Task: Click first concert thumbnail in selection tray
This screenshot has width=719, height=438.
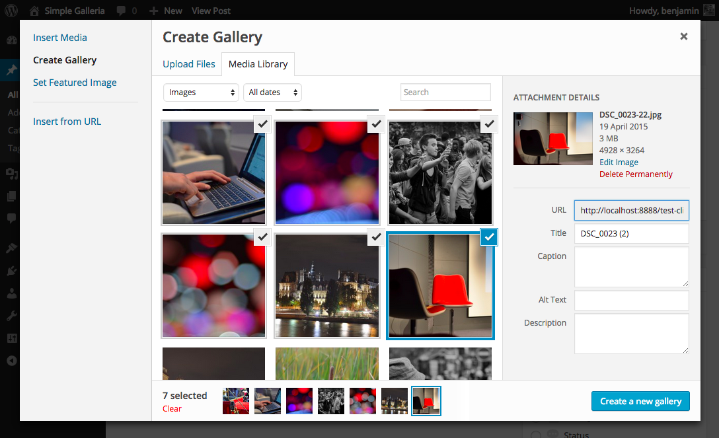Action: click(x=236, y=401)
